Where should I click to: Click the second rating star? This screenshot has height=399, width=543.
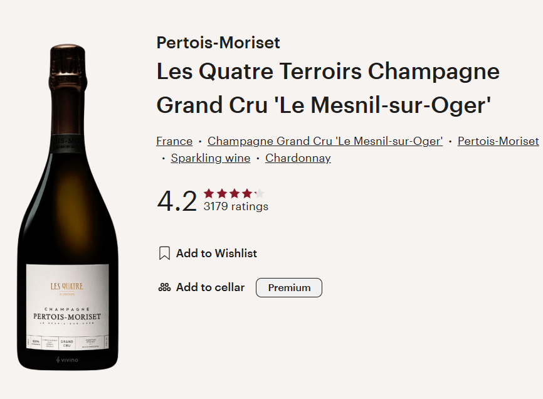point(223,194)
